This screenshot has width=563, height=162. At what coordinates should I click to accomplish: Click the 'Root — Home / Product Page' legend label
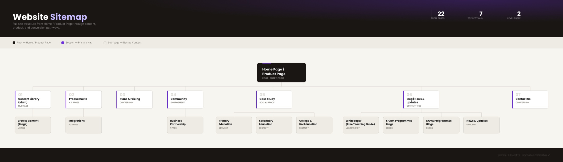[34, 43]
